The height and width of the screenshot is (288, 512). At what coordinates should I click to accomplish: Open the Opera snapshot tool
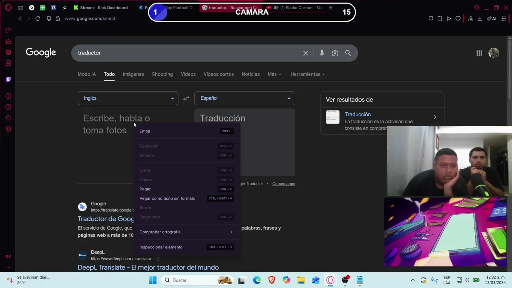440,18
